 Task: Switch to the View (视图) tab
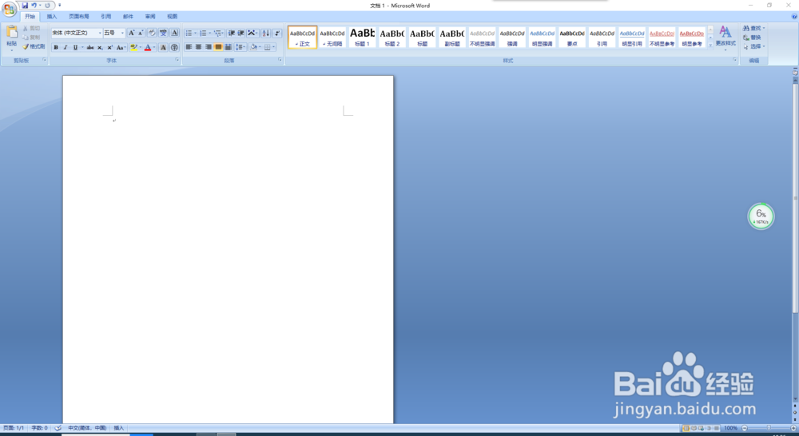173,17
